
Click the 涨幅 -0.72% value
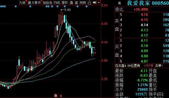click(142, 80)
